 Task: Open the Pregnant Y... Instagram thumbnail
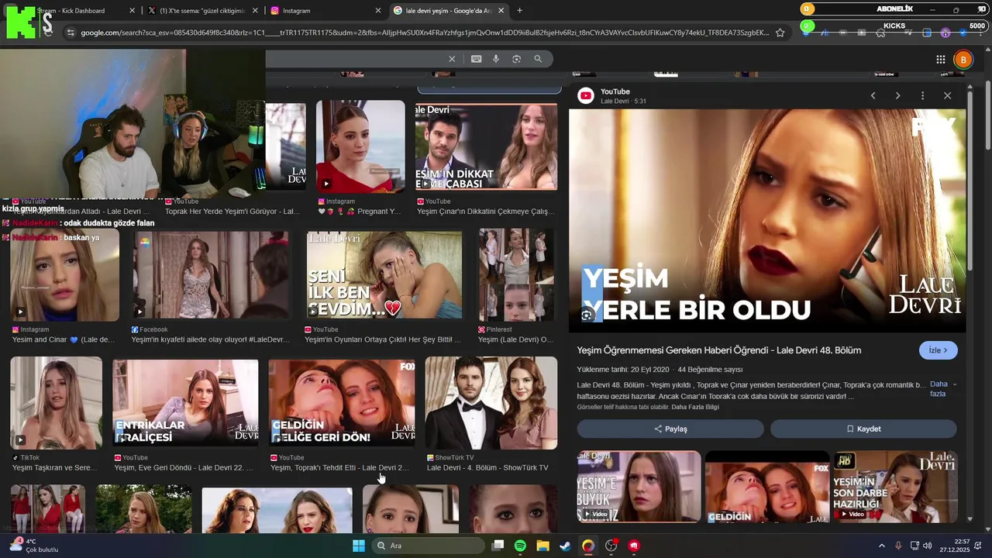point(360,146)
